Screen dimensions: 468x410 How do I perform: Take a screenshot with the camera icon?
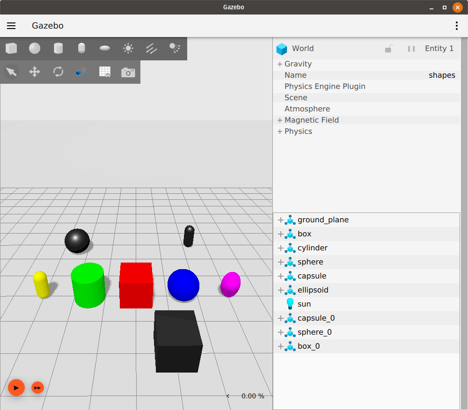tap(128, 72)
